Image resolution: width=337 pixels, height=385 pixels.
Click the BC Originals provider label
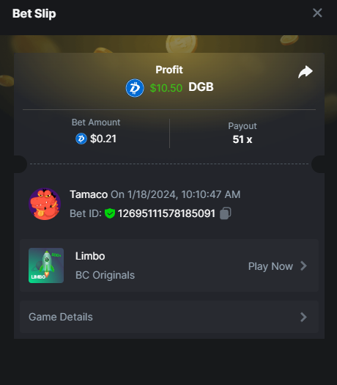[x=105, y=275]
